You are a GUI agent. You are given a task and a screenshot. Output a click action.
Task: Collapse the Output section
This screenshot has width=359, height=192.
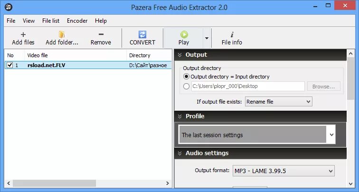click(179, 55)
